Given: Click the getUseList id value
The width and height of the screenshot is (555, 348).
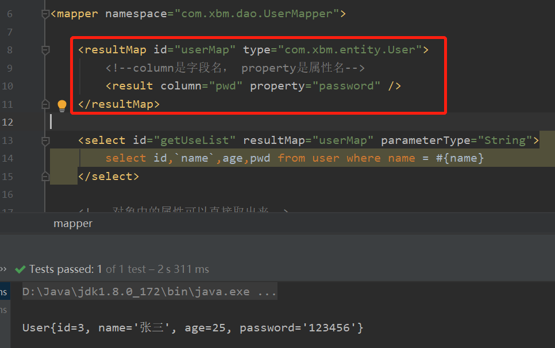Looking at the screenshot, I should click(x=195, y=140).
